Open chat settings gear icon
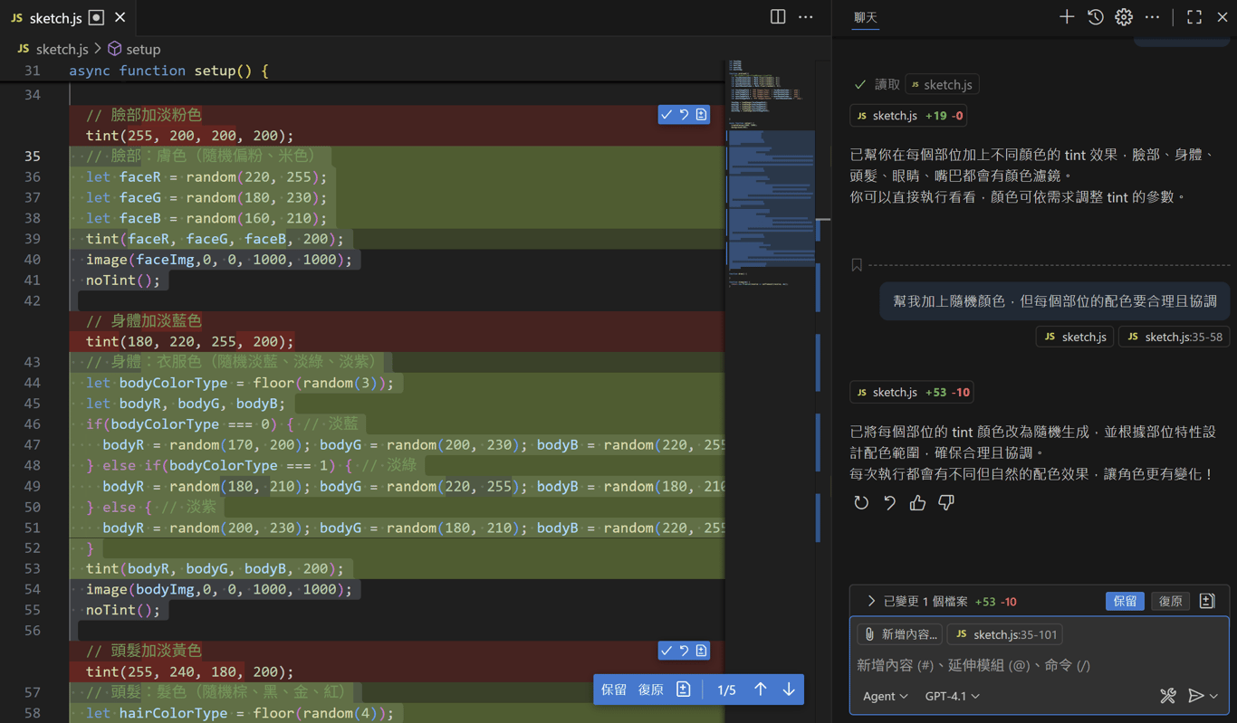Screen dimensions: 1237x723 click(x=1124, y=17)
